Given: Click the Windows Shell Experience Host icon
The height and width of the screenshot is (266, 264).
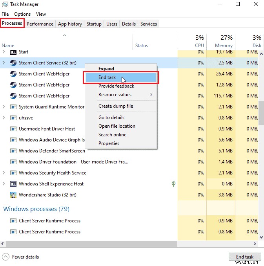Looking at the screenshot, I should pos(13,183).
